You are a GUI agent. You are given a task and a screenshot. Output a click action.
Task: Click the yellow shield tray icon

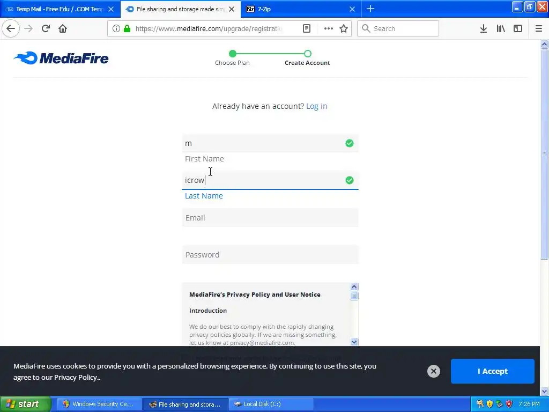click(489, 404)
